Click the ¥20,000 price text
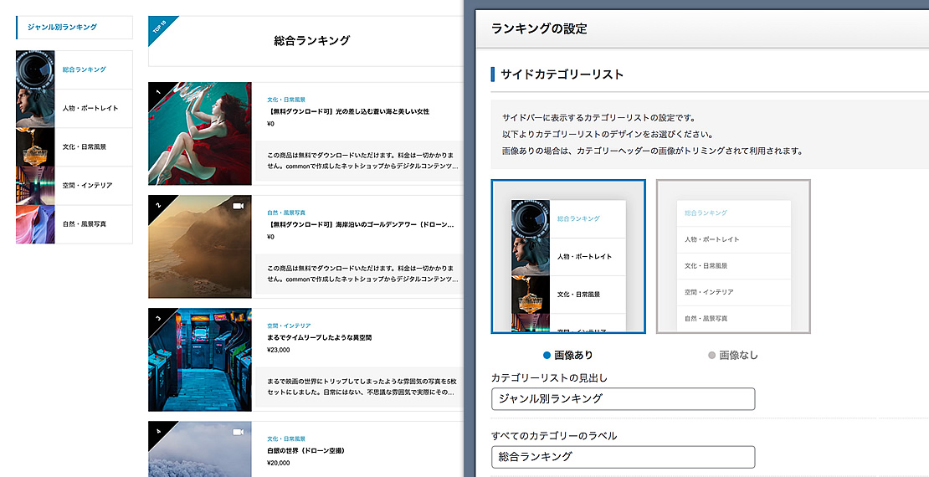929x477 pixels. [x=279, y=464]
